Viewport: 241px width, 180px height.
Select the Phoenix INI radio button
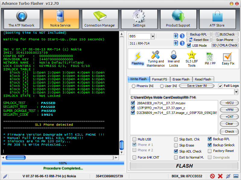pyautogui.click(x=133, y=86)
